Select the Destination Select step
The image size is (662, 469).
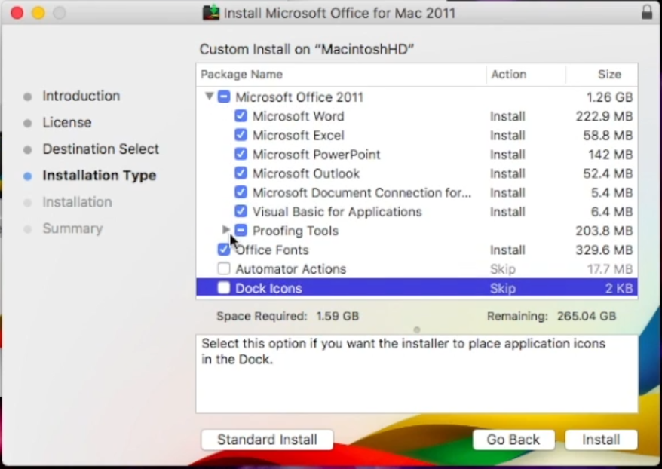tap(100, 149)
